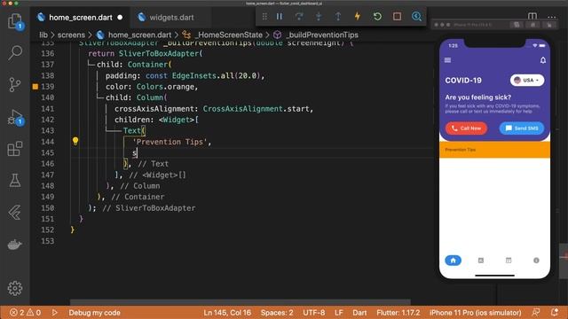Stop the debug session
This screenshot has height=319, width=568.
click(397, 16)
